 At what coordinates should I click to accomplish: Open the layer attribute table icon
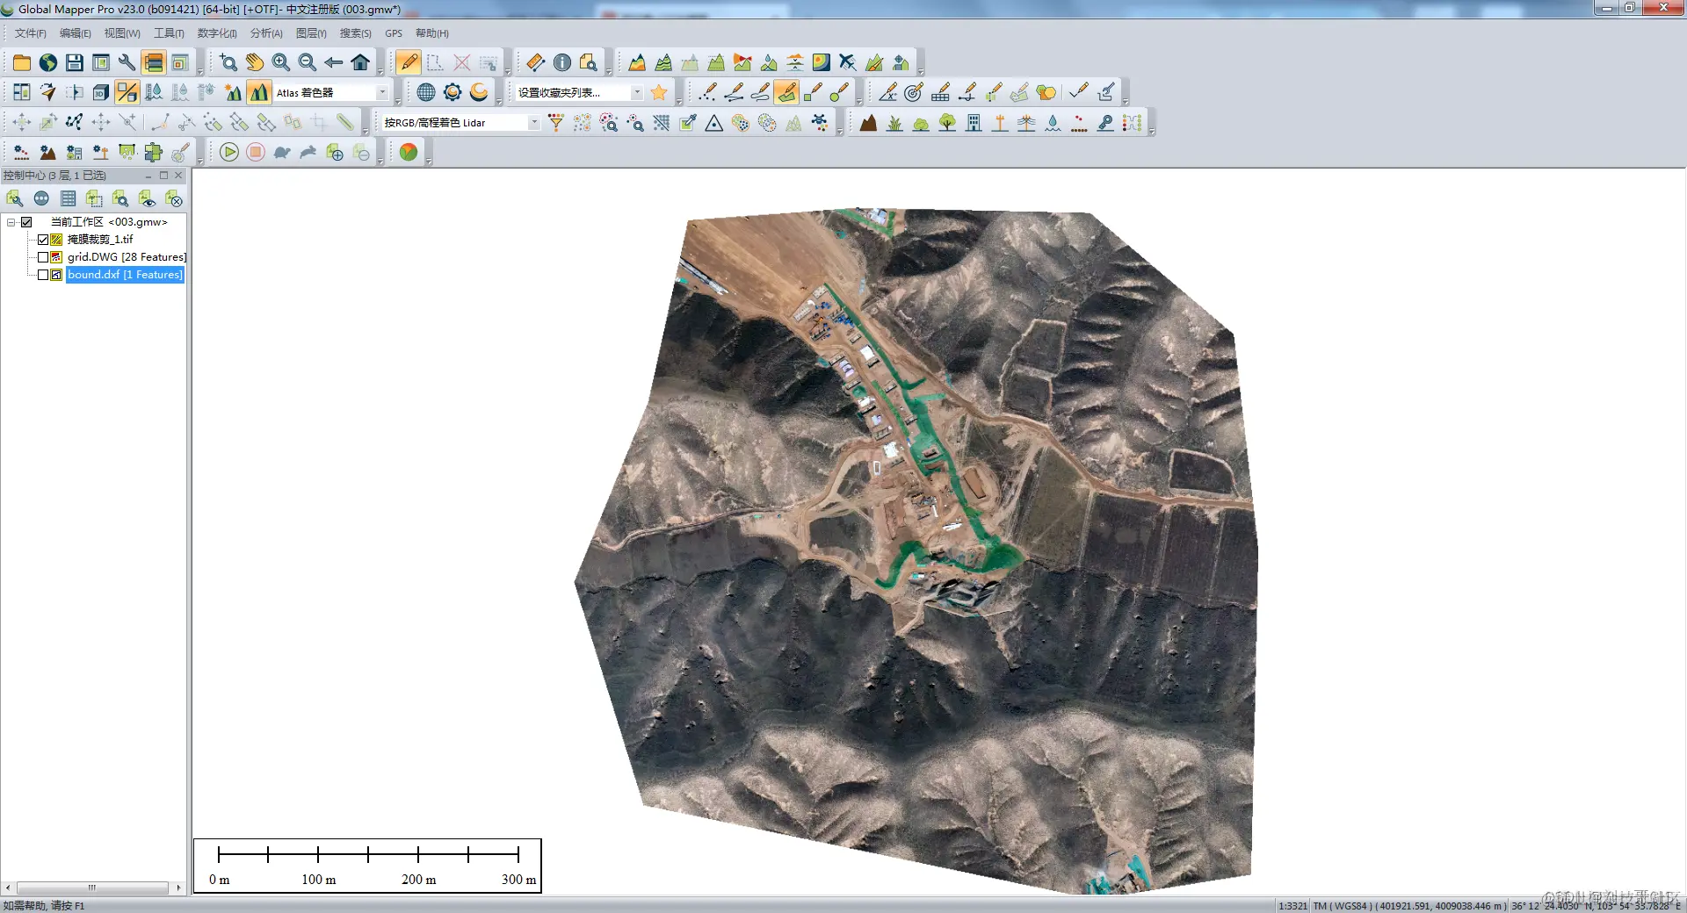[x=68, y=198]
